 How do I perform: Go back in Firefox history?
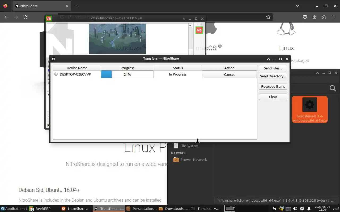6,17
